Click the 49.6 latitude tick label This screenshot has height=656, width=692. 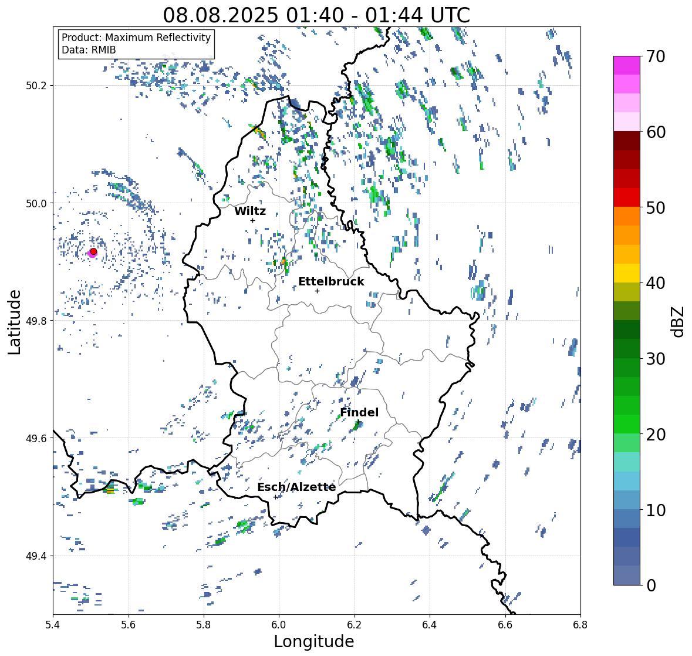[36, 438]
